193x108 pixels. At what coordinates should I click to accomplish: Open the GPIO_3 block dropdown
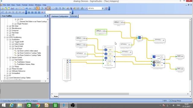click(104, 31)
